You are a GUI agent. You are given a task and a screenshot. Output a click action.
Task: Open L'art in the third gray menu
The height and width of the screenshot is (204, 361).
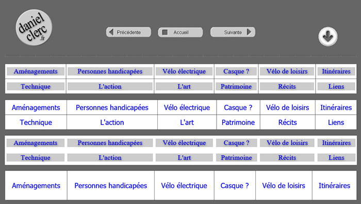pyautogui.click(x=184, y=158)
